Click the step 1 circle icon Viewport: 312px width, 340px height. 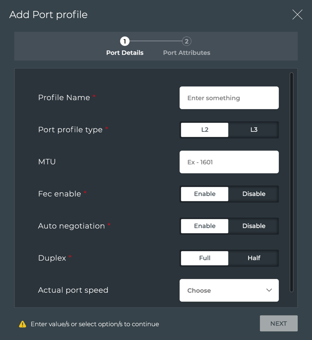tap(125, 42)
